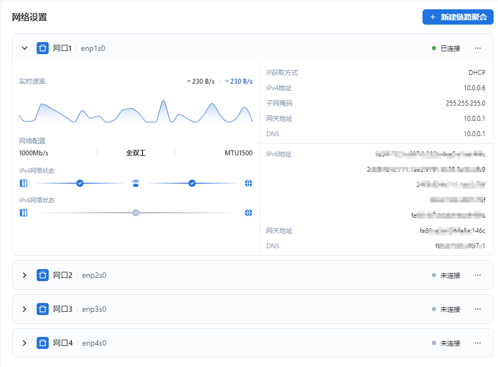Click the 子网掩码 label
The image size is (498, 367).
(279, 103)
